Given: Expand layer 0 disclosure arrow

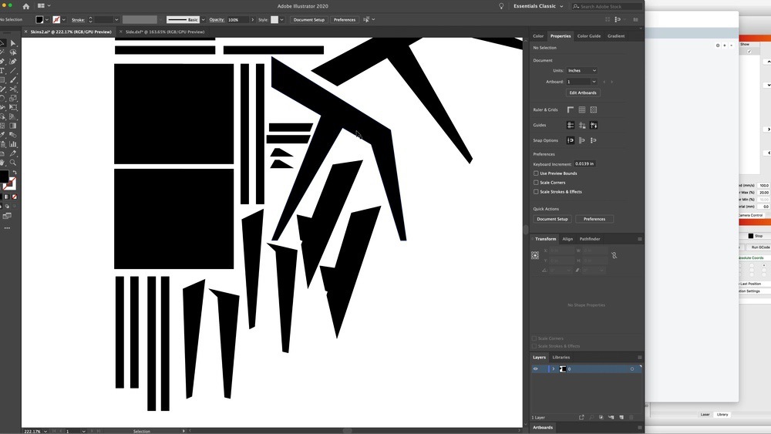Looking at the screenshot, I should click(x=553, y=368).
